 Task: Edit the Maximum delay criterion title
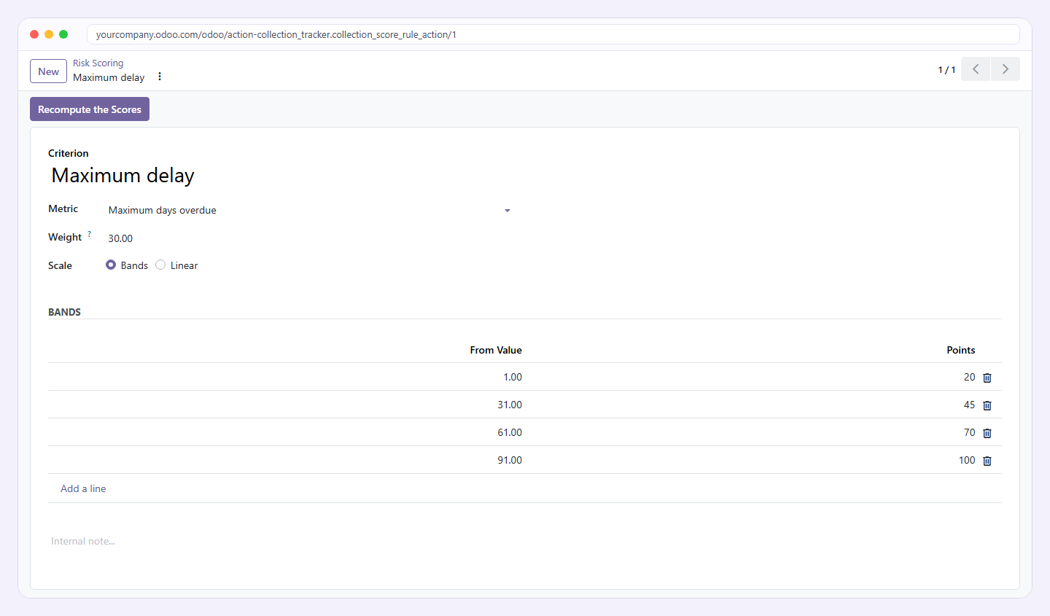122,176
